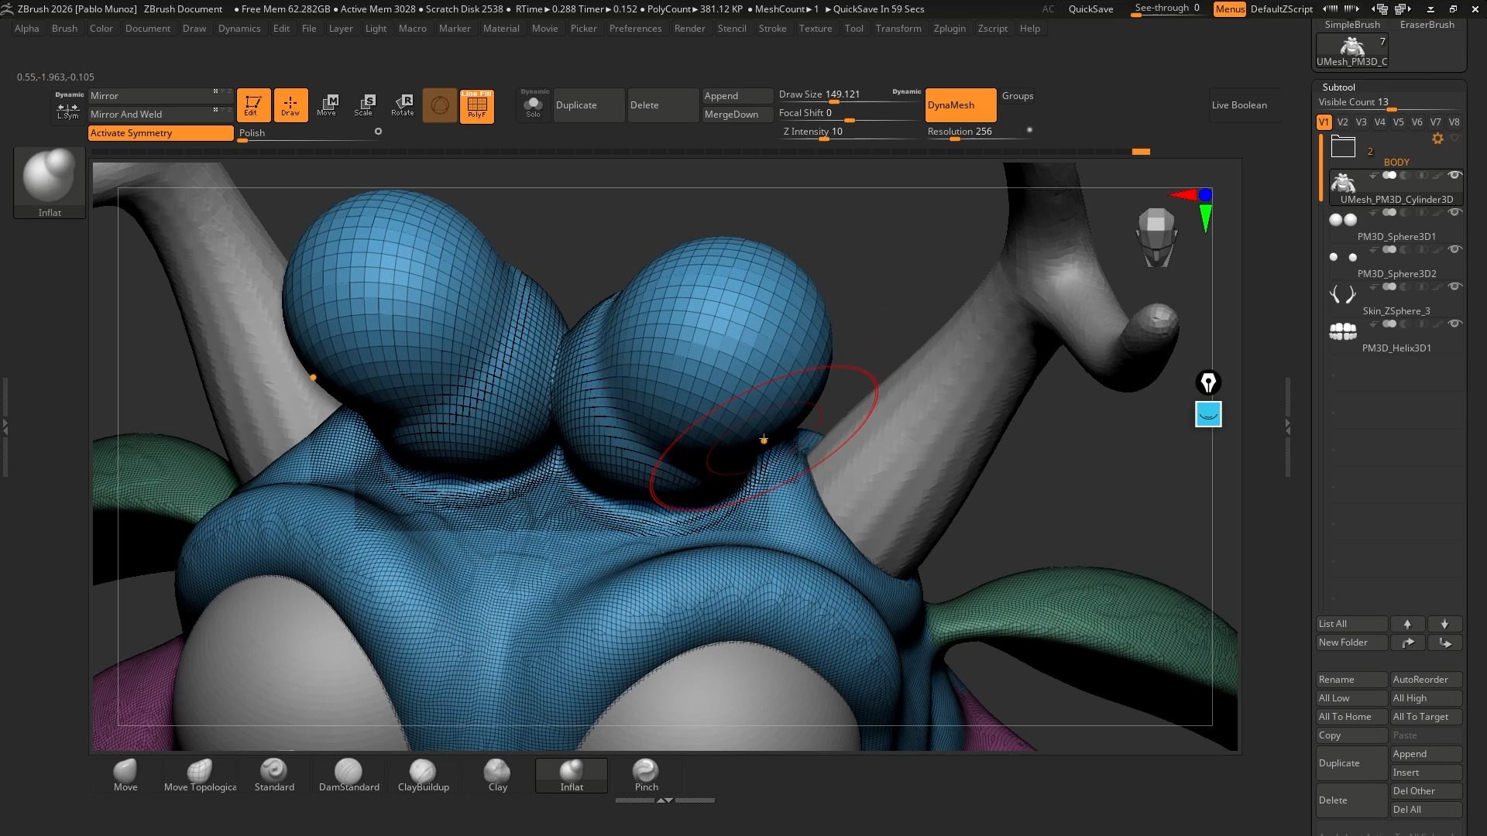Hide the PM3D_Sphere3D1 subtool via eye icon
1487x836 pixels.
1454,213
